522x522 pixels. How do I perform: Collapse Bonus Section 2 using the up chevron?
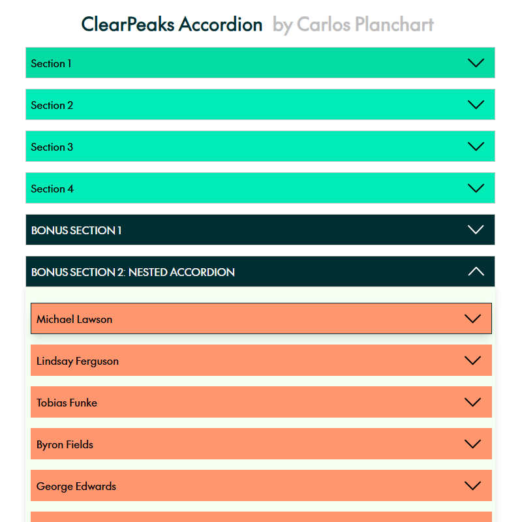476,272
